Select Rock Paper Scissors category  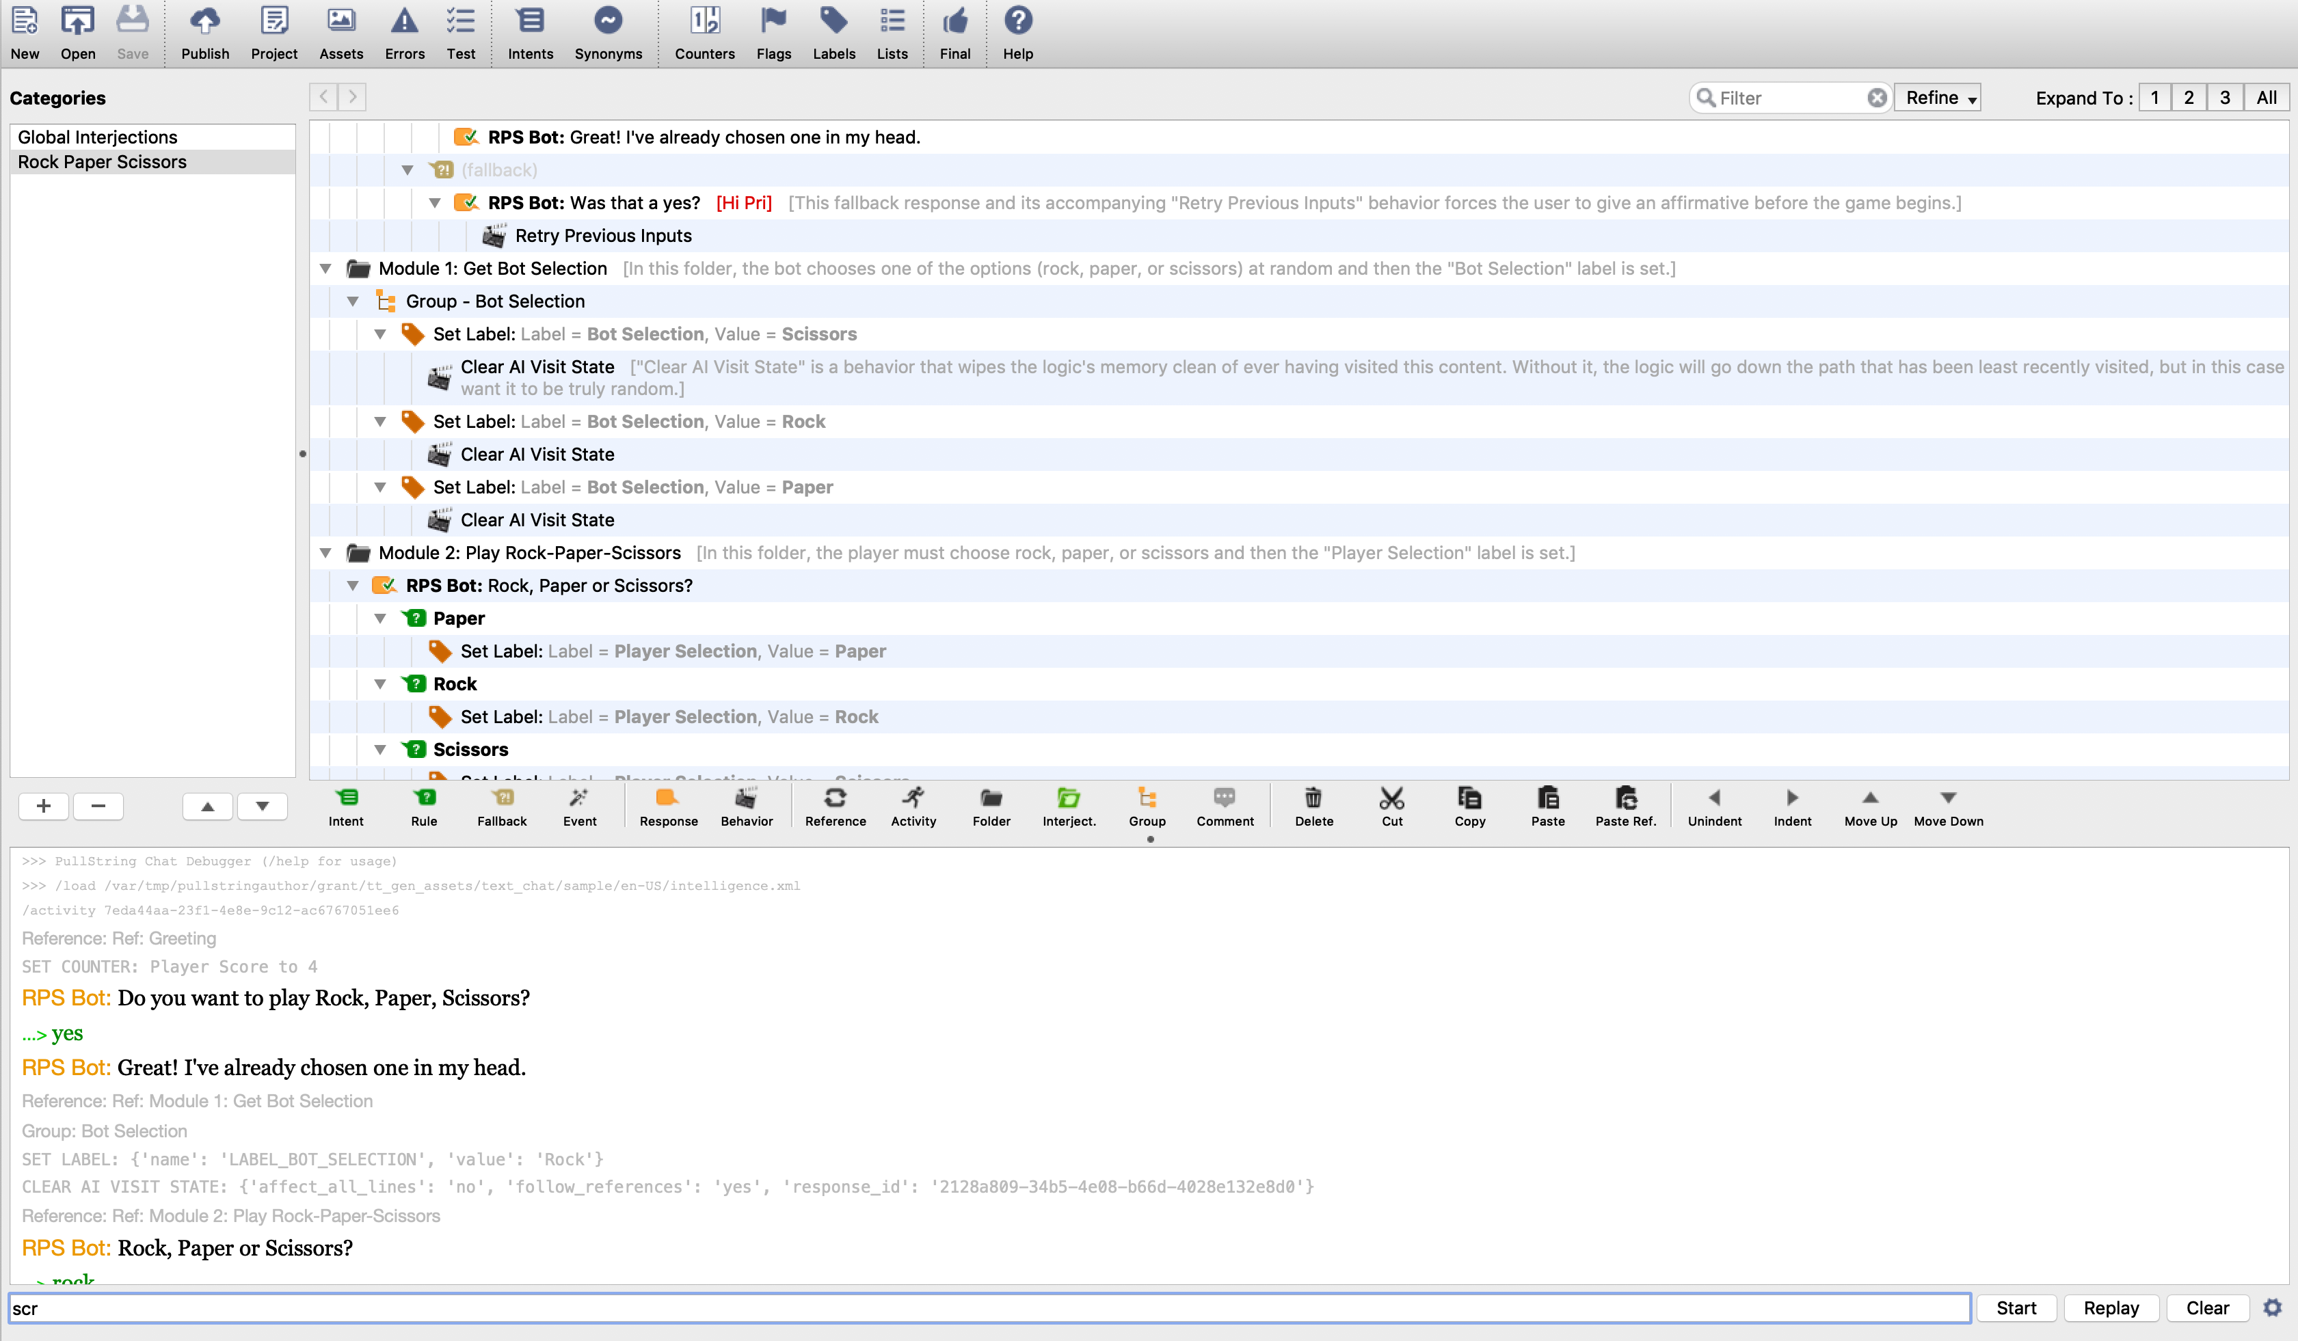[x=102, y=161]
